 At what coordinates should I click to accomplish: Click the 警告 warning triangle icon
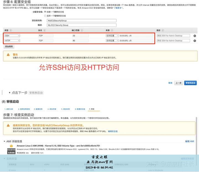pyautogui.click(x=8, y=55)
